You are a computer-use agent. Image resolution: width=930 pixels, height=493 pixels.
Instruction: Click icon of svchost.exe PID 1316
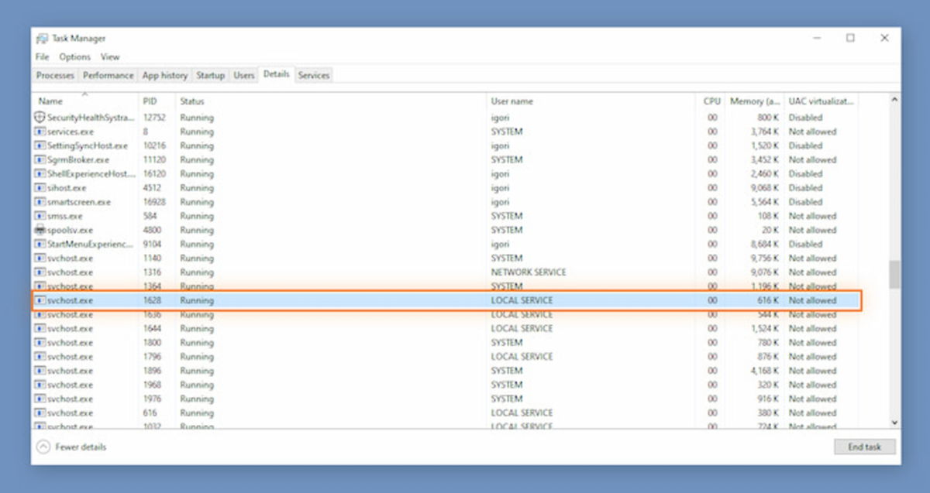[x=40, y=272]
